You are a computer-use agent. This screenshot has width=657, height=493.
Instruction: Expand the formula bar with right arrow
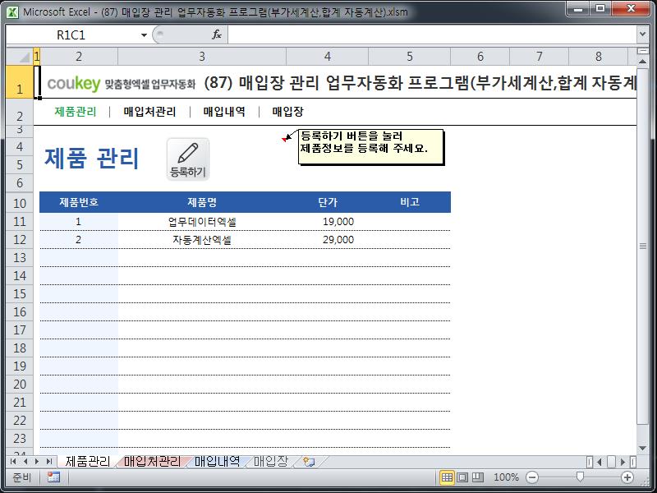[642, 35]
